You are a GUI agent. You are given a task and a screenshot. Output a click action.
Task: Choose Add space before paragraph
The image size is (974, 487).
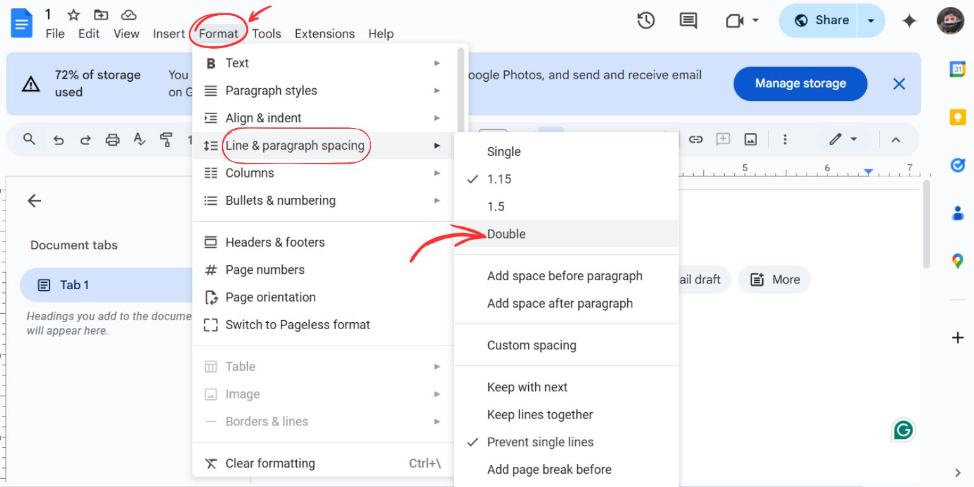566,276
